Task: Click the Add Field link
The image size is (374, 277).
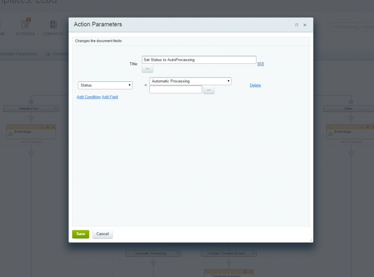Action: coord(110,97)
